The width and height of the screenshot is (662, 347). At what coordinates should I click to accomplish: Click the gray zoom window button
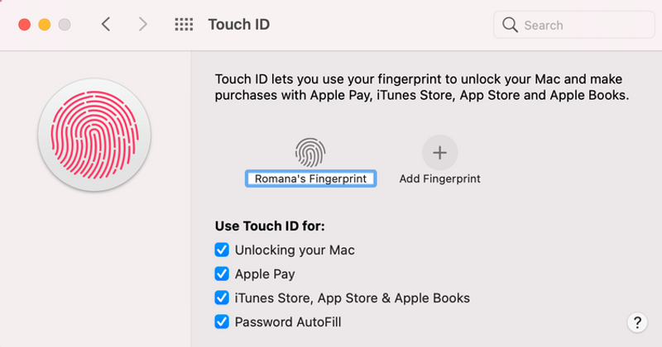tap(65, 25)
